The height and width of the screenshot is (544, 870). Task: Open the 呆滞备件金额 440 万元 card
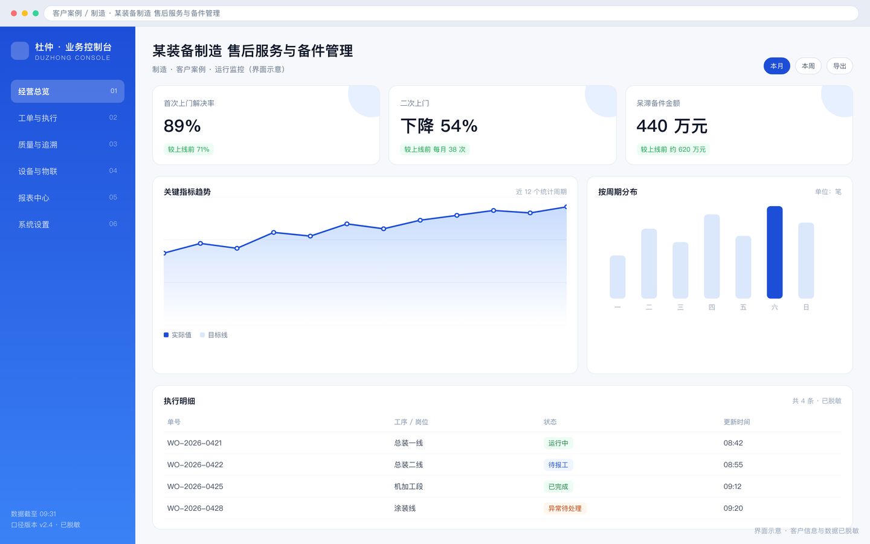pyautogui.click(x=739, y=125)
